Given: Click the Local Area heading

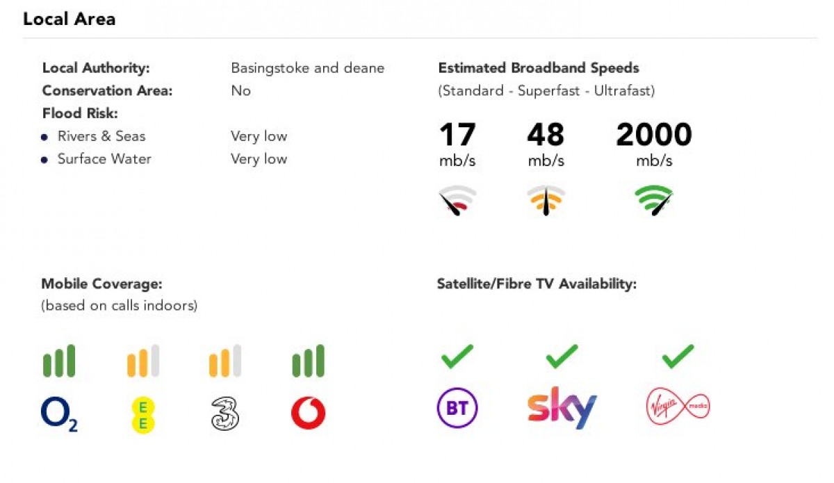Looking at the screenshot, I should (x=69, y=19).
